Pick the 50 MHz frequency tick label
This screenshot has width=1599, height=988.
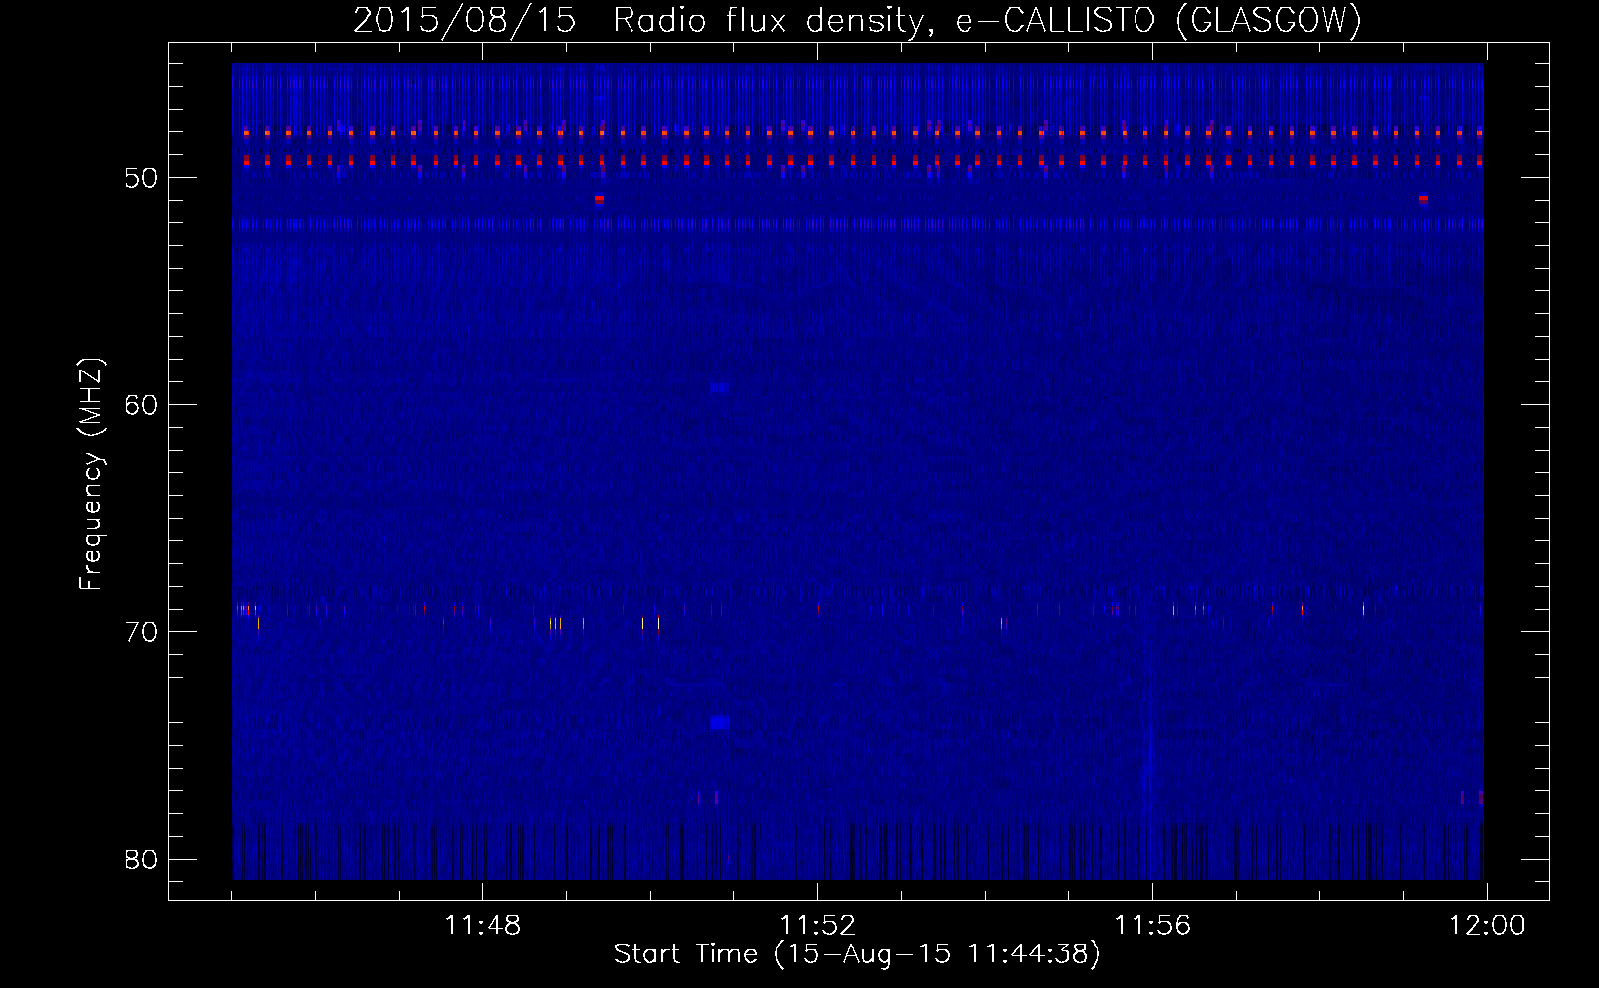pos(141,178)
